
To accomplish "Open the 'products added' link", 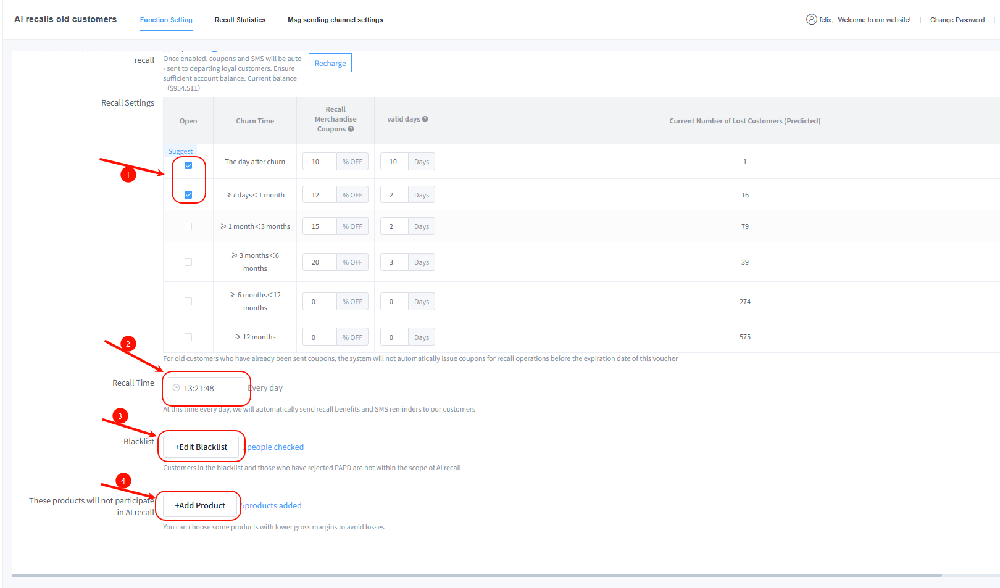I will pyautogui.click(x=272, y=505).
